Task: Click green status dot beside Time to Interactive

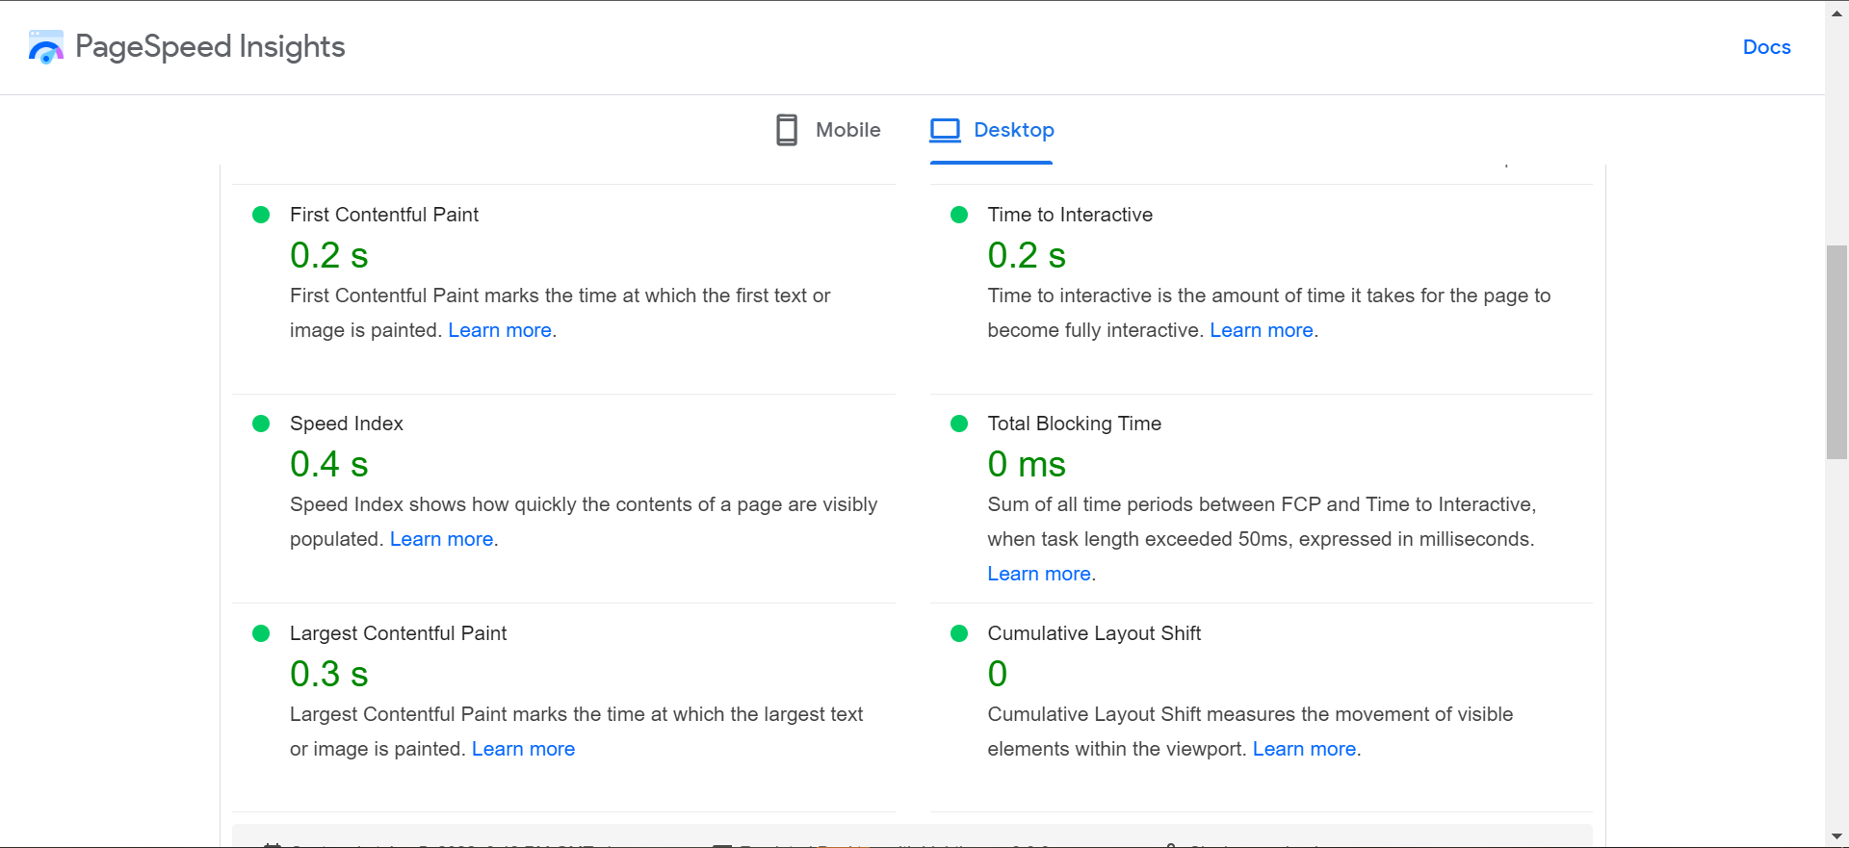Action: click(x=959, y=215)
